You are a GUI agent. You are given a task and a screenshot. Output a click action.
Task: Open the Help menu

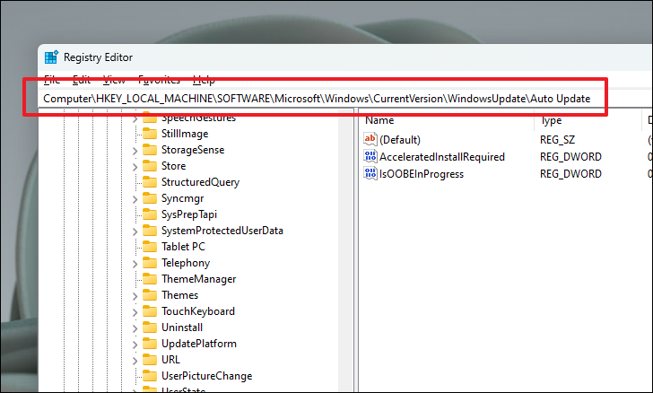tap(205, 80)
